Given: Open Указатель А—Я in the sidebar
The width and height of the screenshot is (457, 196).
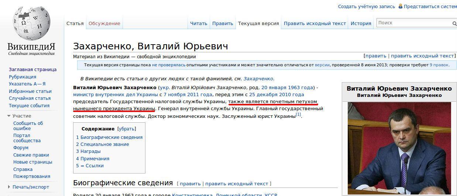Looking at the screenshot, I should [27, 84].
